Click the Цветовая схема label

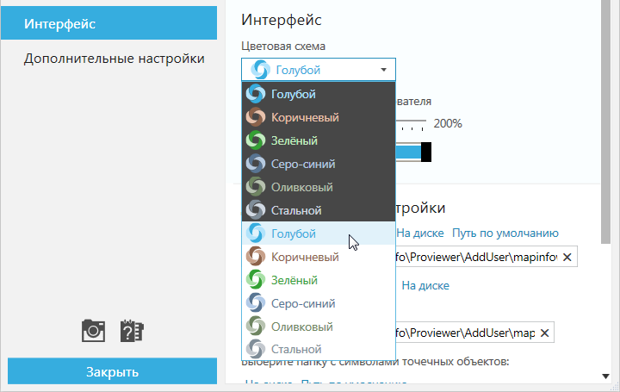pos(283,47)
